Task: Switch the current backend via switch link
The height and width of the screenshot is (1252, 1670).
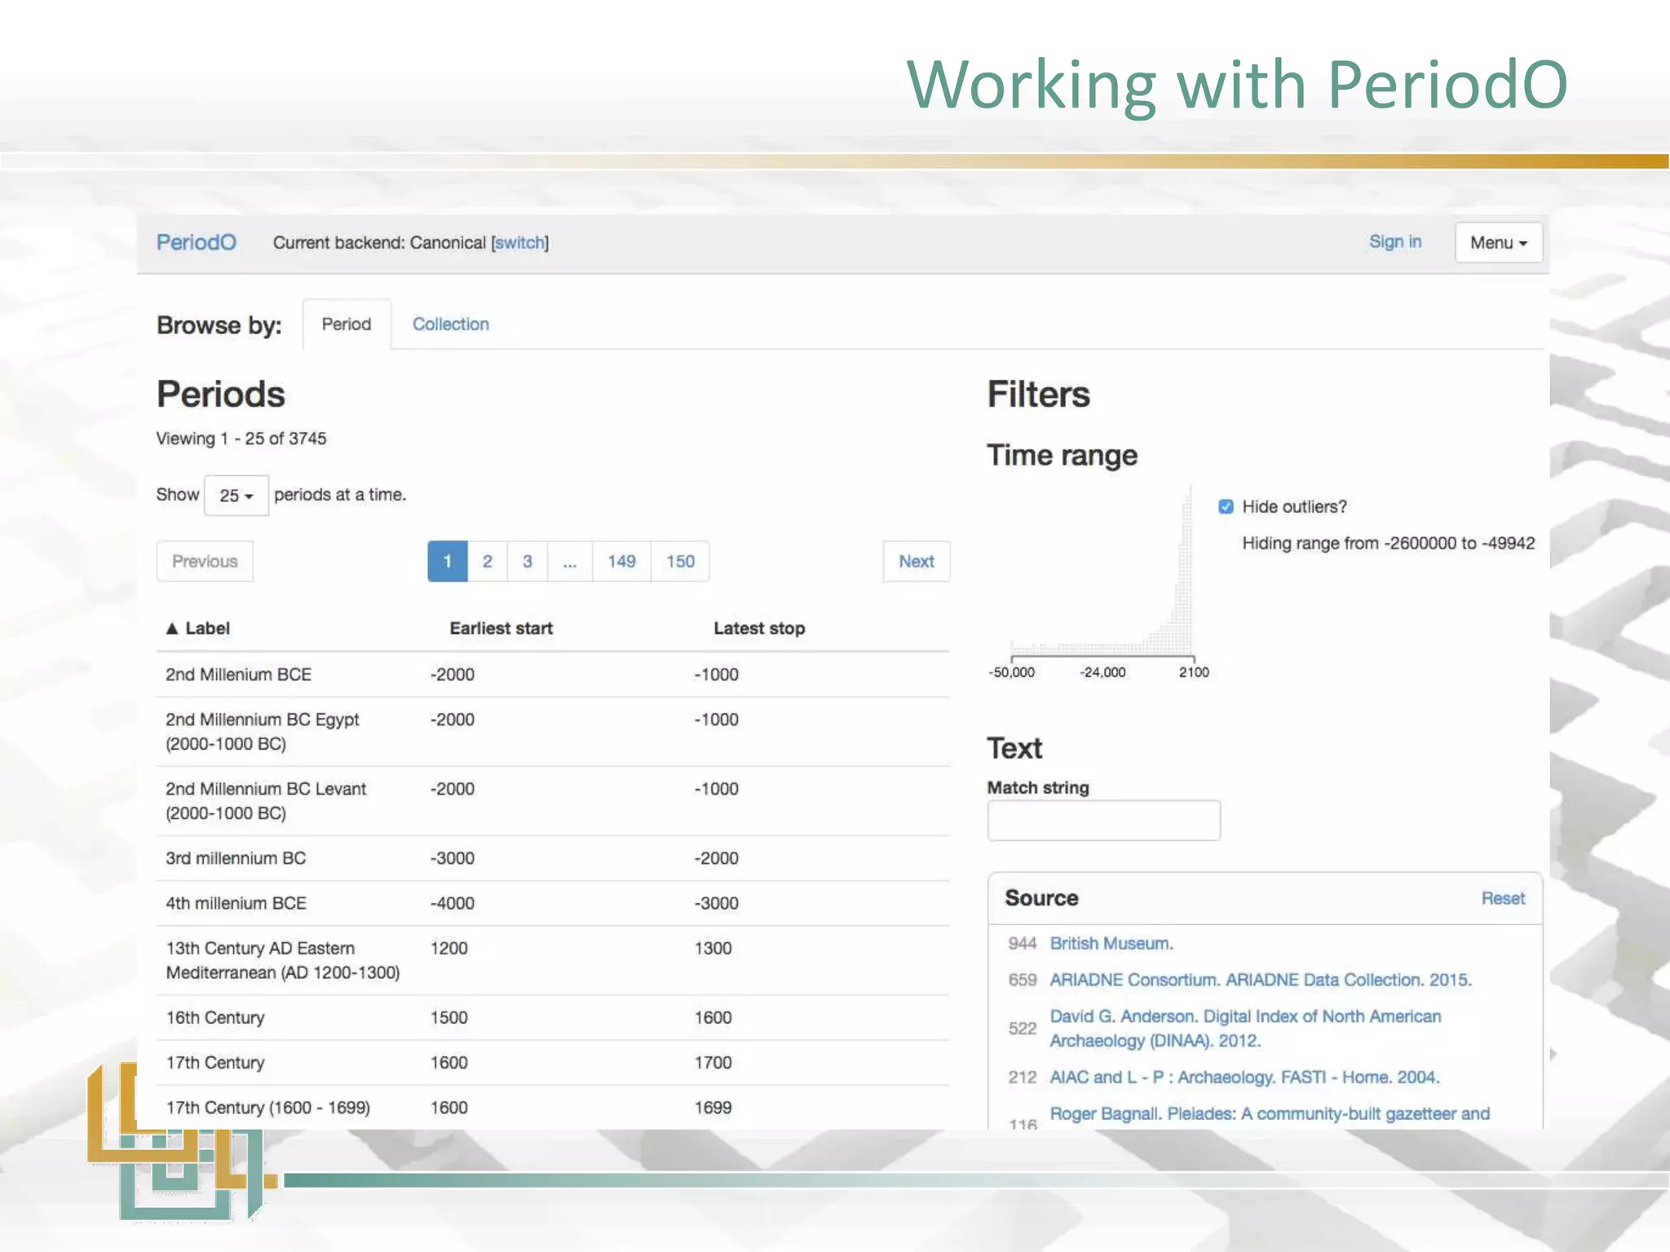Action: tap(519, 243)
